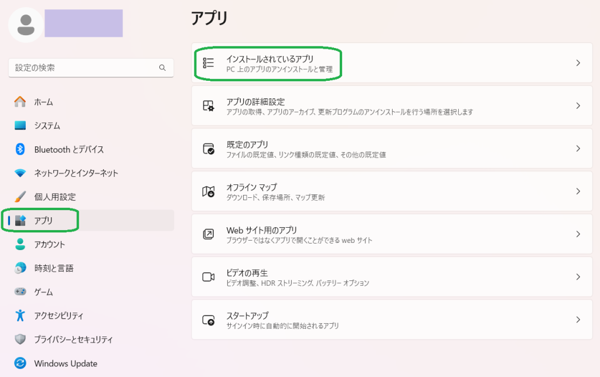600x377 pixels.
Task: Click the インストールされているアプリ list icon
Action: click(x=208, y=63)
